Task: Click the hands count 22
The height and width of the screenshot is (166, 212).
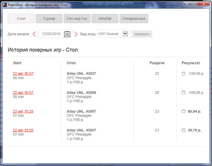Action: point(157,74)
